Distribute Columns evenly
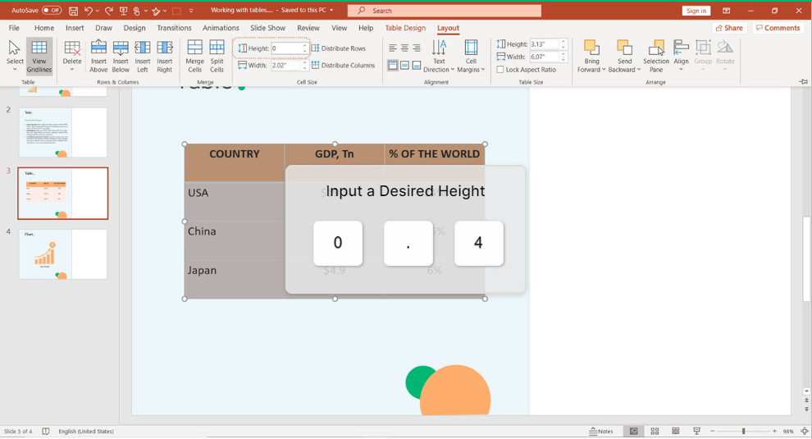Screen dimensions: 812x439 pos(343,66)
